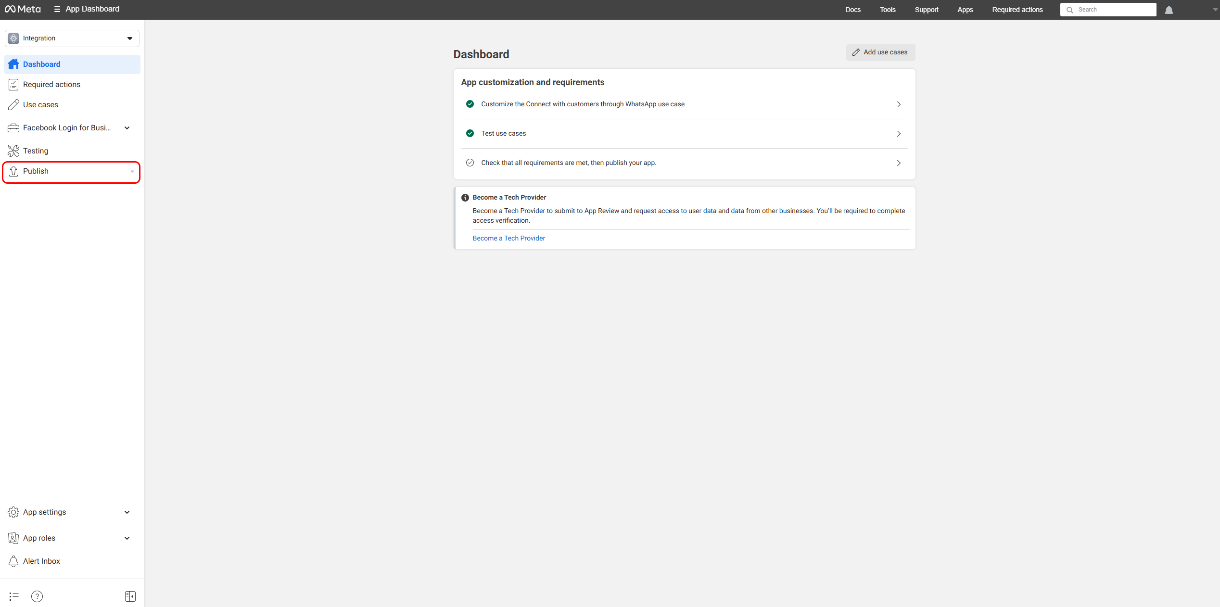Open the list view icon at the sidebar bottom
Screen dimensions: 1220x607
point(14,597)
